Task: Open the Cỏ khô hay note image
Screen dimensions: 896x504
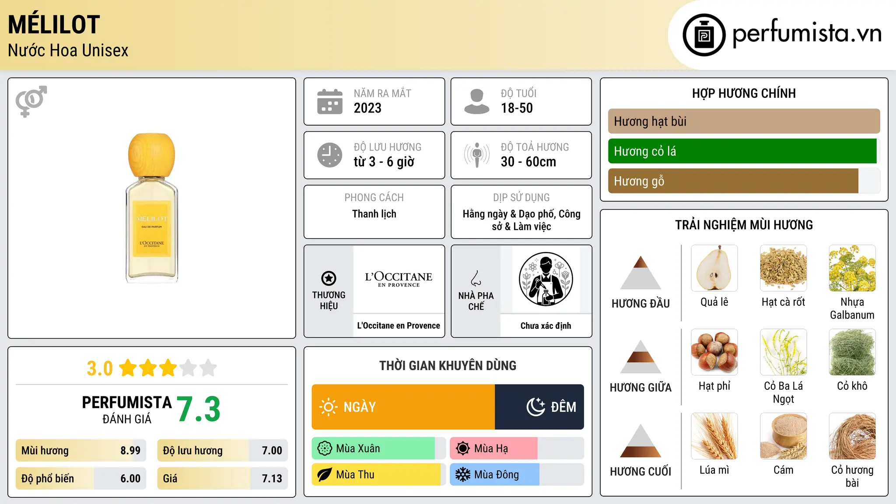Action: (x=852, y=352)
